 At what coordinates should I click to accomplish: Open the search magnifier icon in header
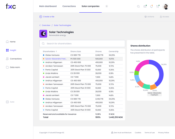coord(138,6)
